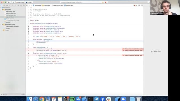Collapse the LearningAppUITests group
The width and height of the screenshot is (180, 101).
click(2, 24)
